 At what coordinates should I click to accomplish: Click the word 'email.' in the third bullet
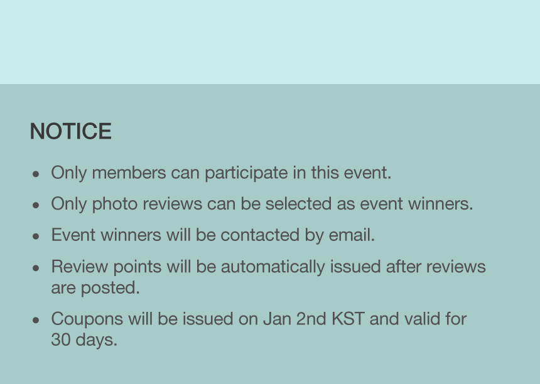pyautogui.click(x=352, y=235)
